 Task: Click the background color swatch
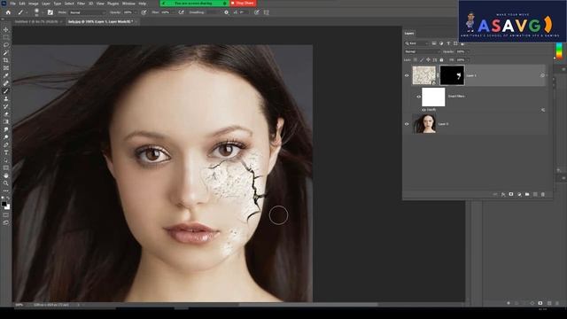click(x=8, y=207)
